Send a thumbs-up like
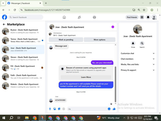This screenshot has width=161, height=121. coord(114,109)
